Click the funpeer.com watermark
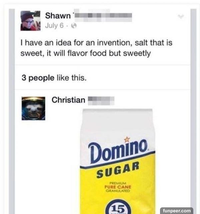This screenshot has width=200, height=214. pos(177,211)
